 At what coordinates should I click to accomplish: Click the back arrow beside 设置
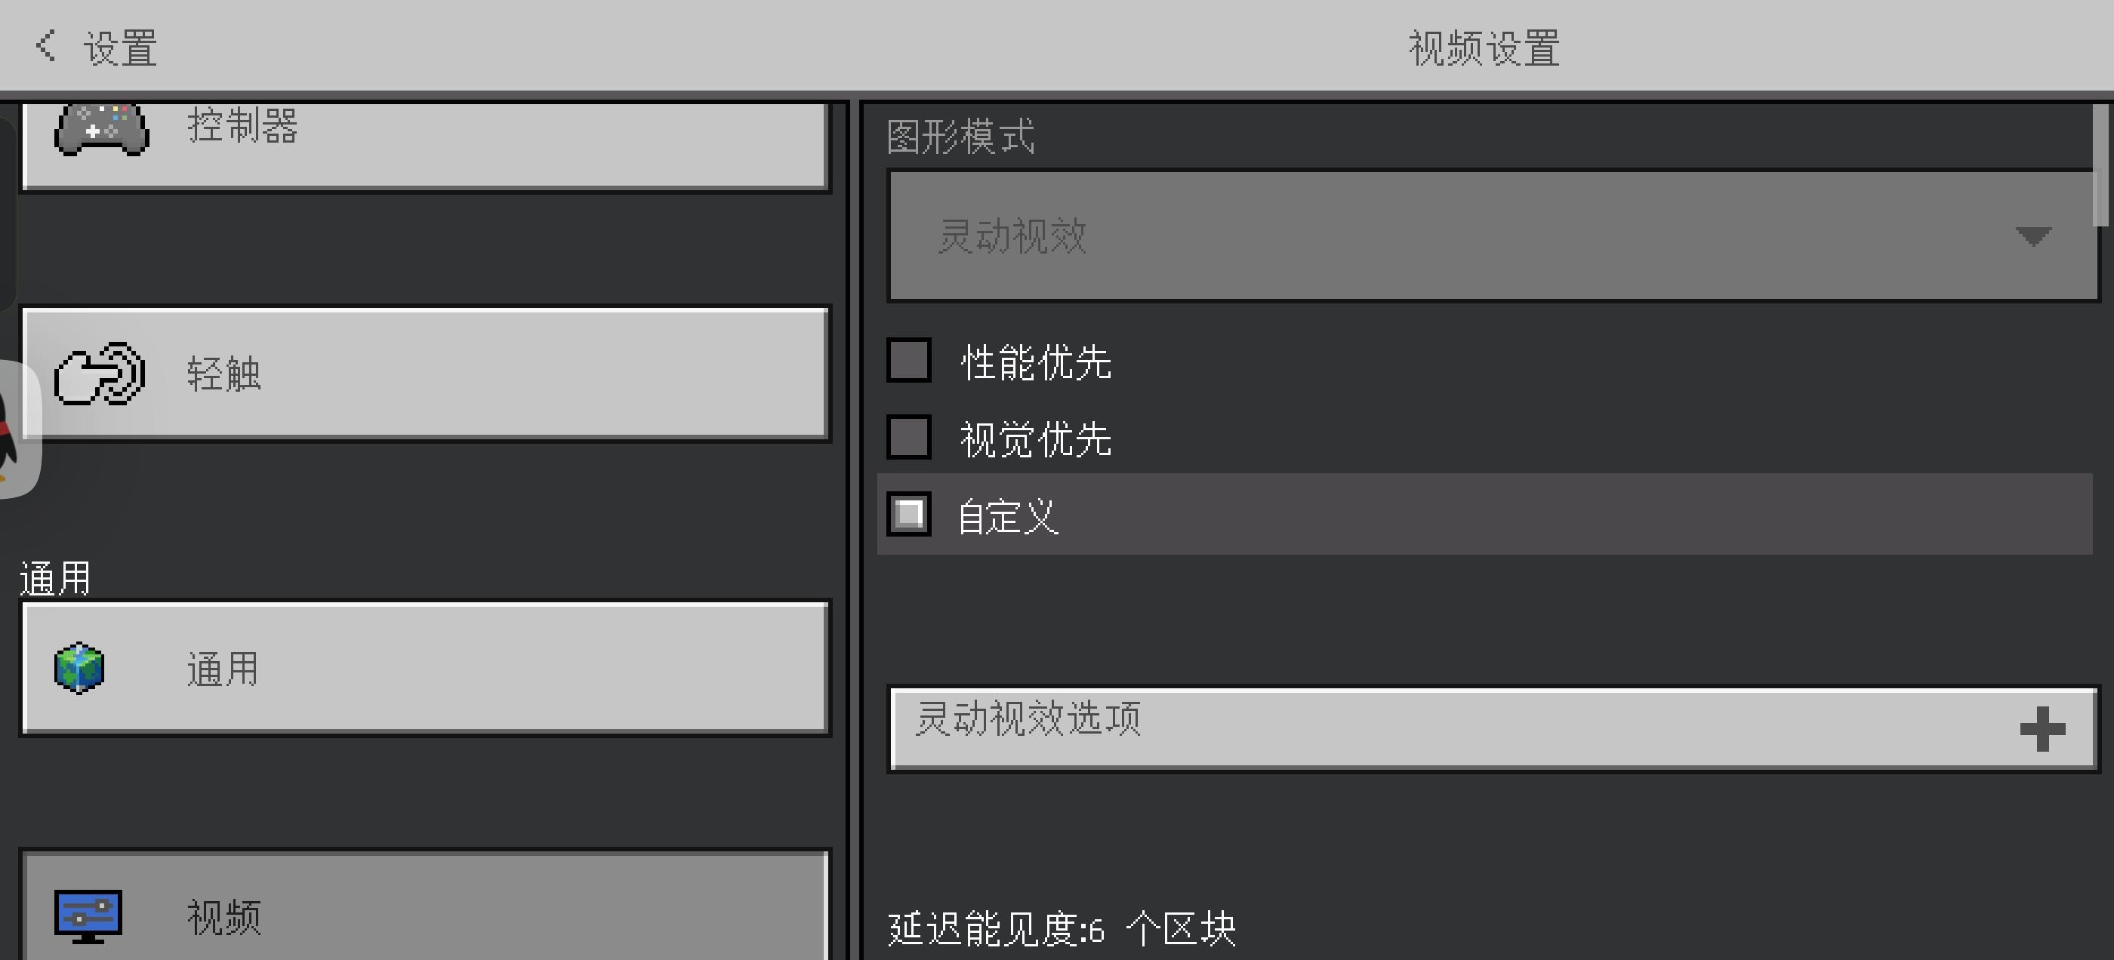(46, 46)
